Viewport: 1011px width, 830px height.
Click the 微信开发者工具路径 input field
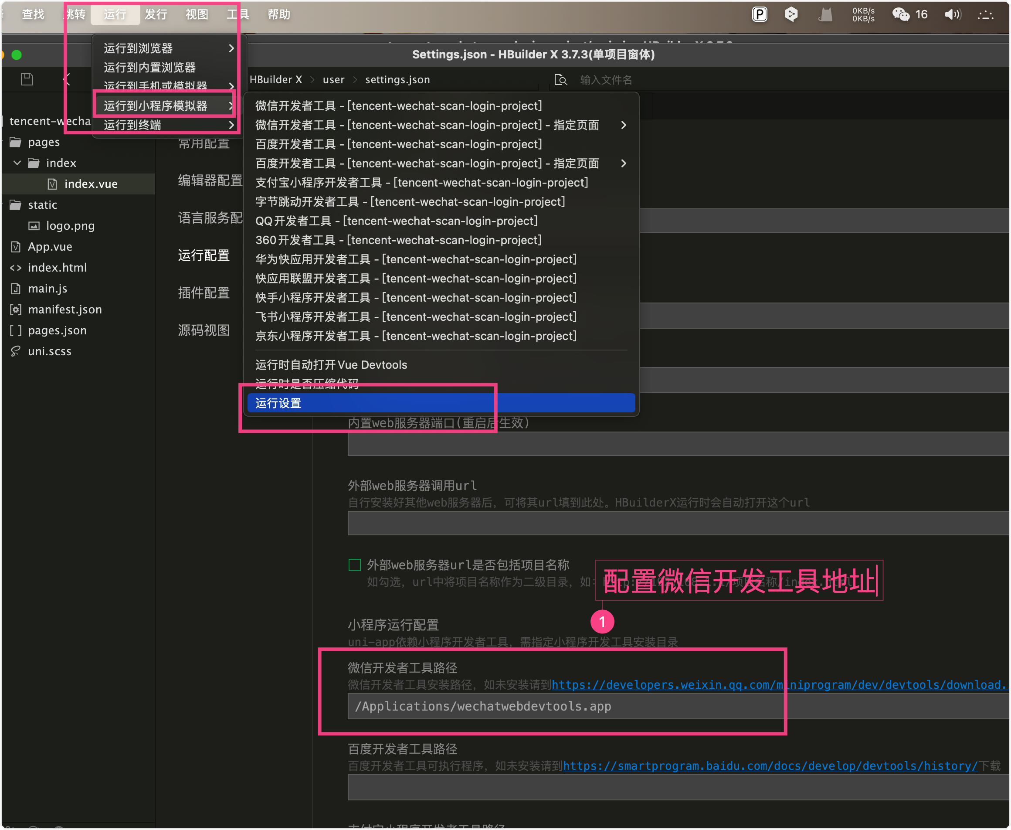coord(679,707)
